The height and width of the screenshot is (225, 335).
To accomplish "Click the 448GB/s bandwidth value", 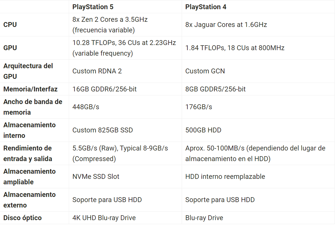I will [86, 107].
